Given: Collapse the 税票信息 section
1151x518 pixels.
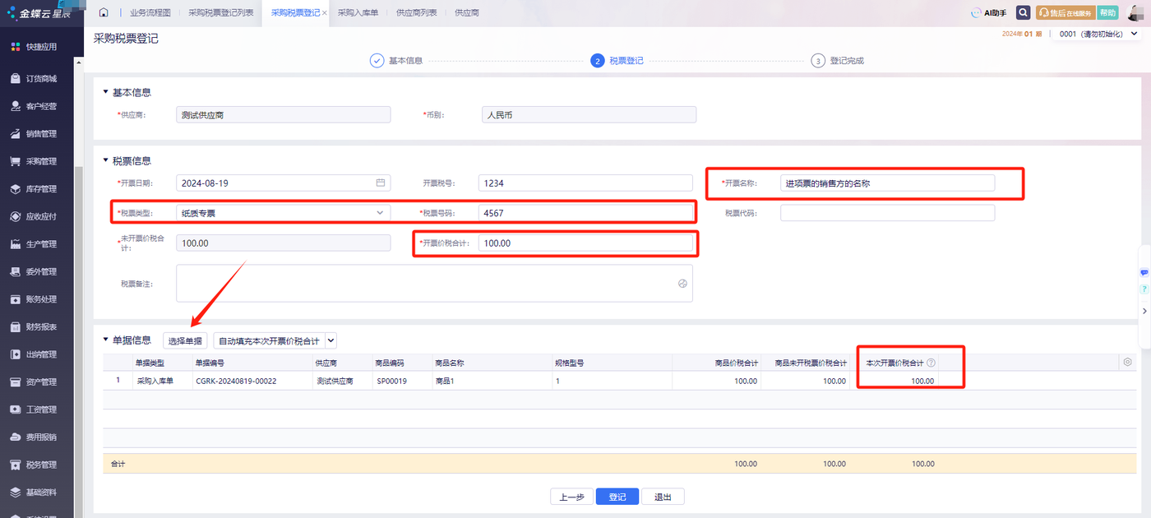Looking at the screenshot, I should pos(105,160).
